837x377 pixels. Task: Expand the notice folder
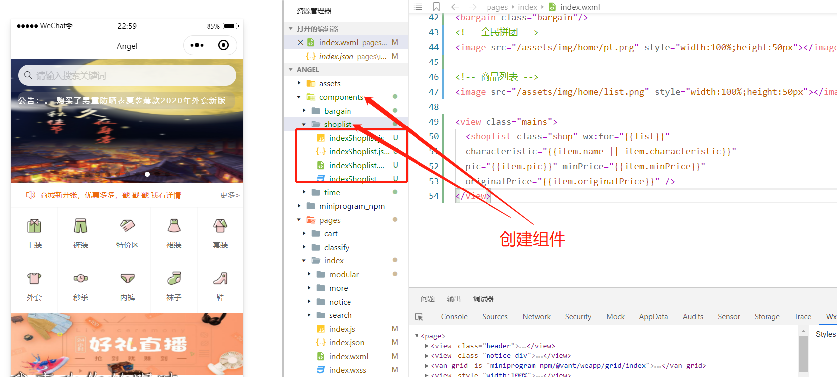(x=309, y=302)
